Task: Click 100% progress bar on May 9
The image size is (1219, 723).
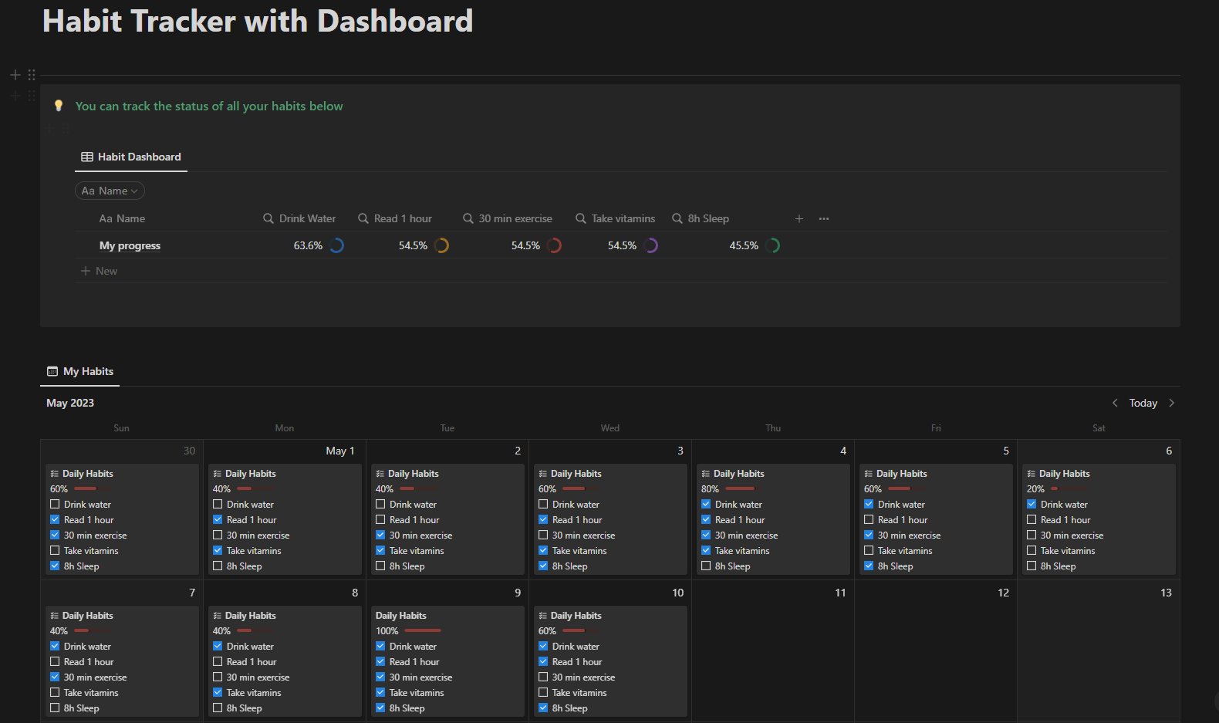Action: pyautogui.click(x=422, y=630)
